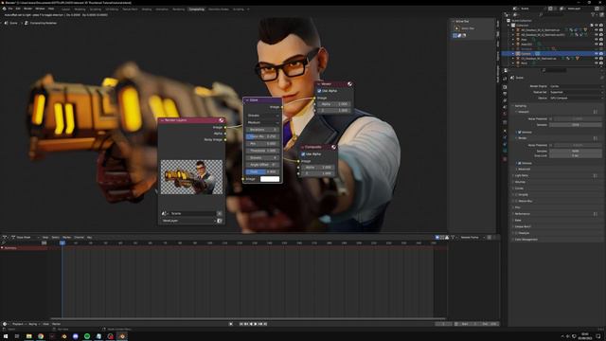Clear the Scene field in Render Layers node
Viewport: 606px width, 341px height.
tap(220, 213)
